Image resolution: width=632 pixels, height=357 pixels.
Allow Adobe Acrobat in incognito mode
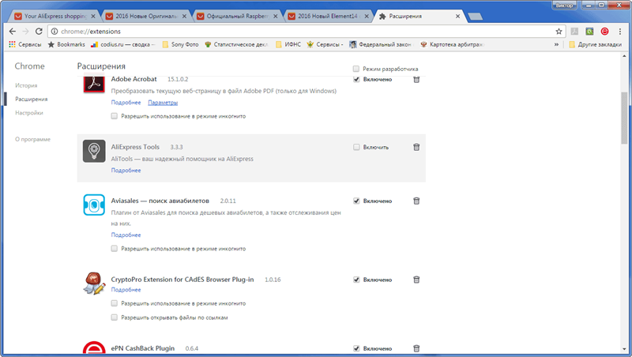coord(115,116)
